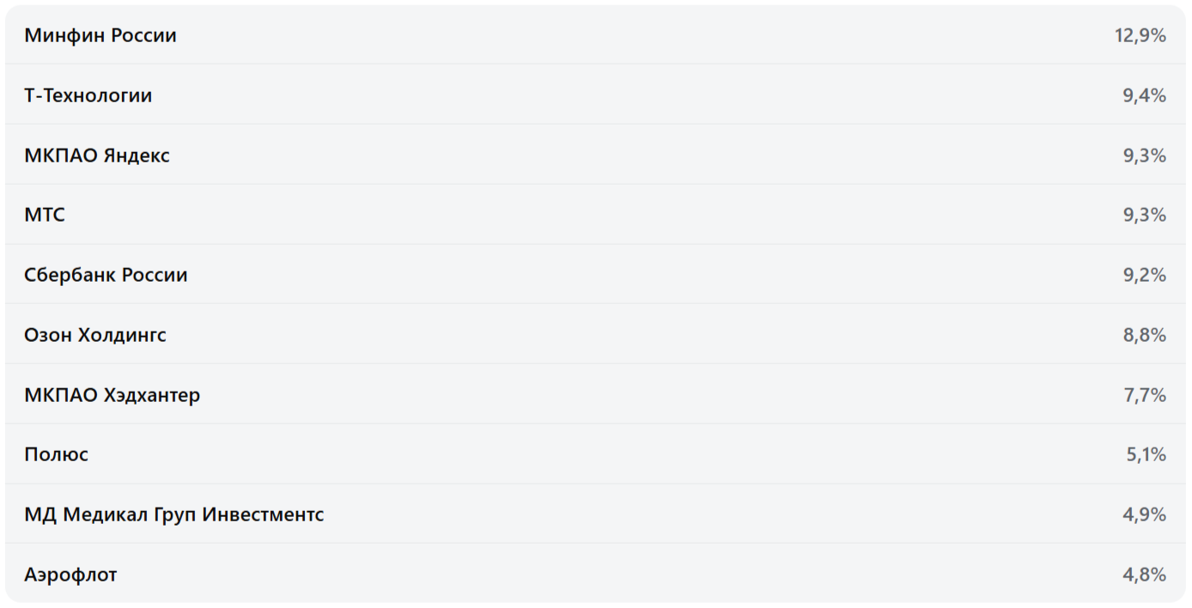Image resolution: width=1192 pixels, height=608 pixels.
Task: Select МКПАО Хэдхантер in the list
Action: tap(113, 395)
